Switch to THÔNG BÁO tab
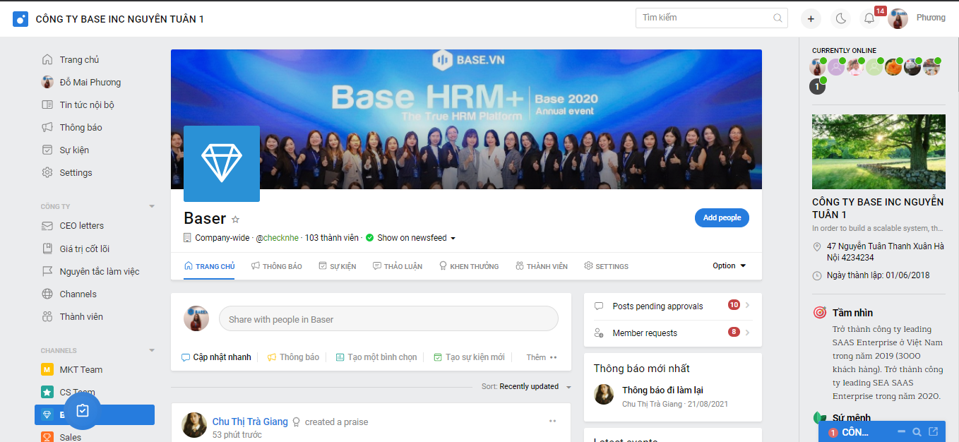Image resolution: width=959 pixels, height=442 pixels. [276, 266]
